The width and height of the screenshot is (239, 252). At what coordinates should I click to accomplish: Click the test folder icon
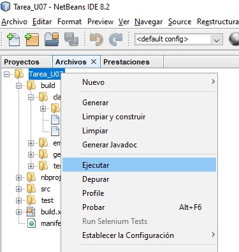tap(31, 200)
